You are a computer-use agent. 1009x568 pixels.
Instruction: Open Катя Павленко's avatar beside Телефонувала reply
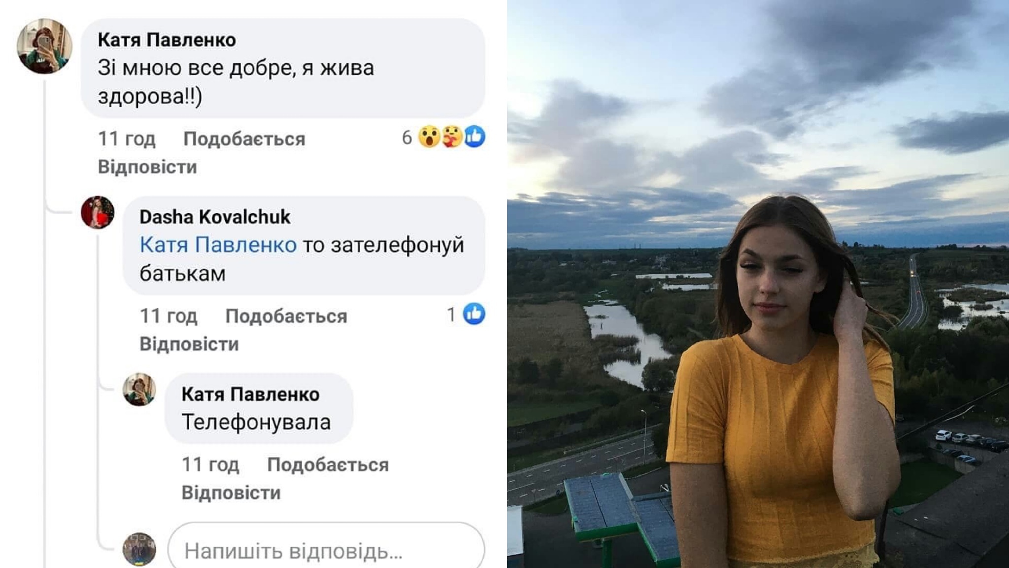[x=139, y=390]
